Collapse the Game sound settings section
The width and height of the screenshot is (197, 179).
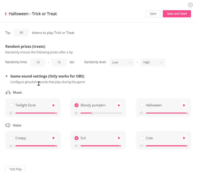6,76
